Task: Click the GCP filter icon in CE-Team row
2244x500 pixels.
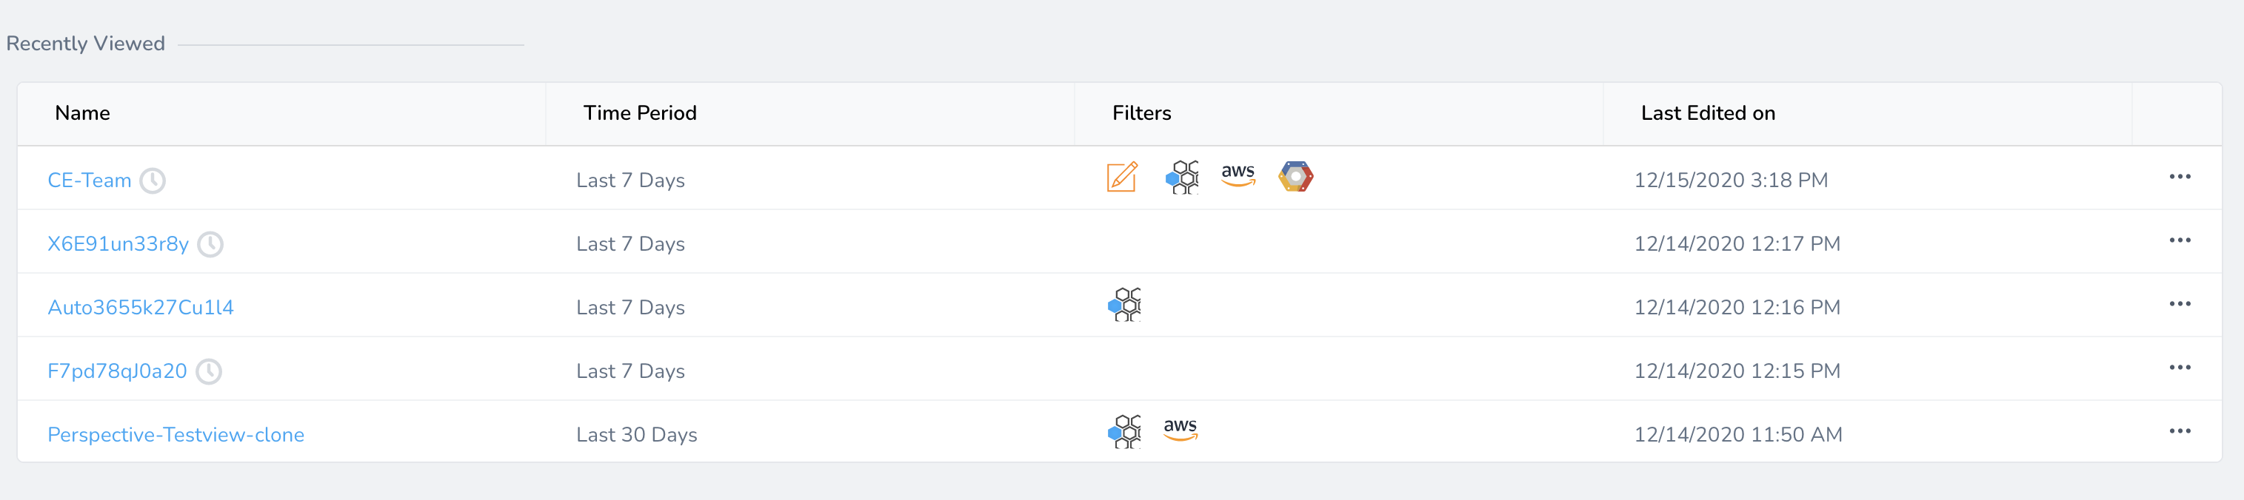Action: pyautogui.click(x=1295, y=177)
